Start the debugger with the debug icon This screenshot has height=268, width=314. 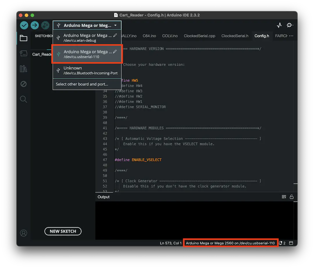[x=45, y=25]
